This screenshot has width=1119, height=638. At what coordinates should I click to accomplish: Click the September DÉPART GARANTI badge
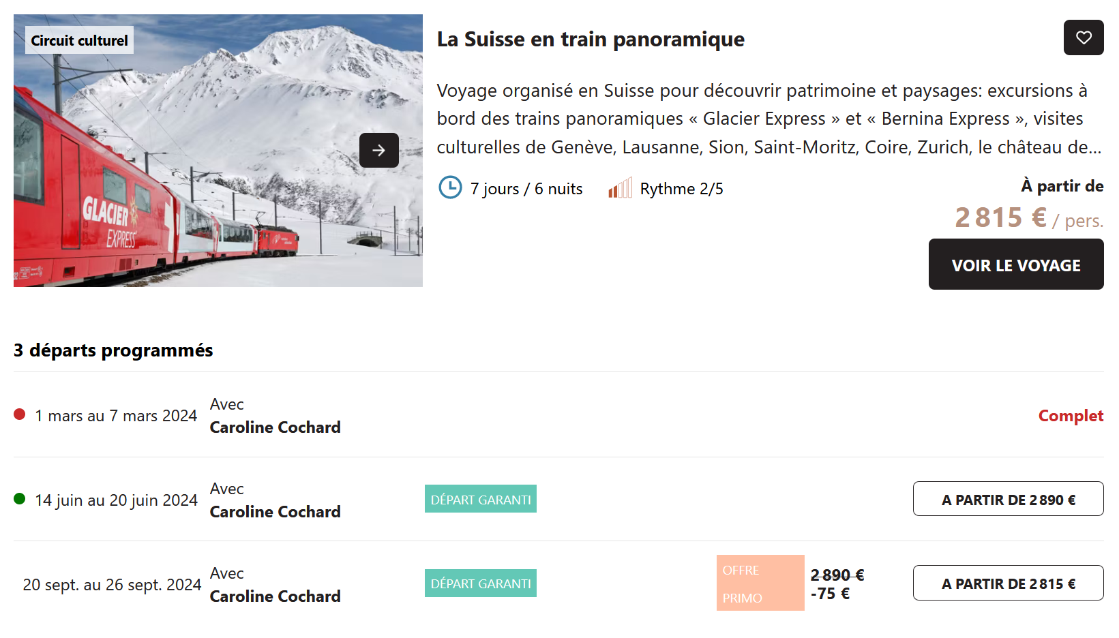tap(480, 583)
